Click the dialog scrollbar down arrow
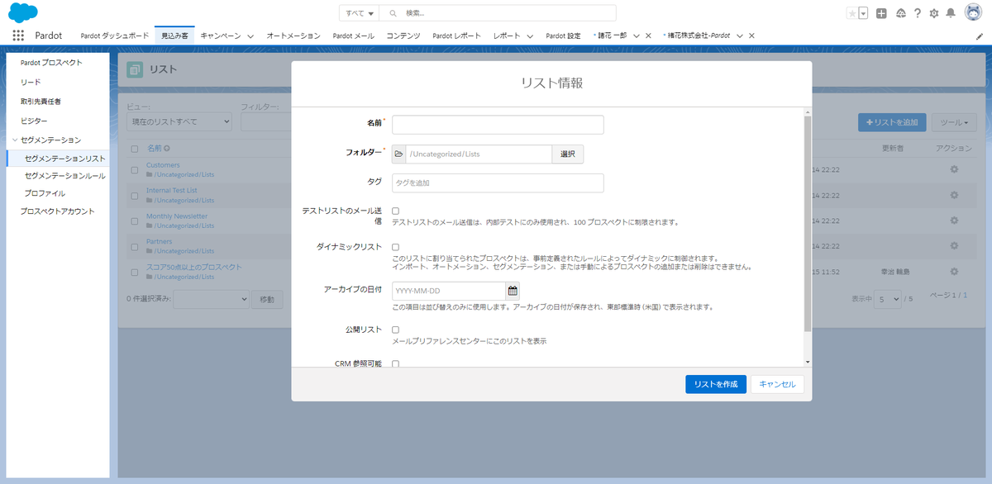Image resolution: width=992 pixels, height=484 pixels. click(808, 362)
